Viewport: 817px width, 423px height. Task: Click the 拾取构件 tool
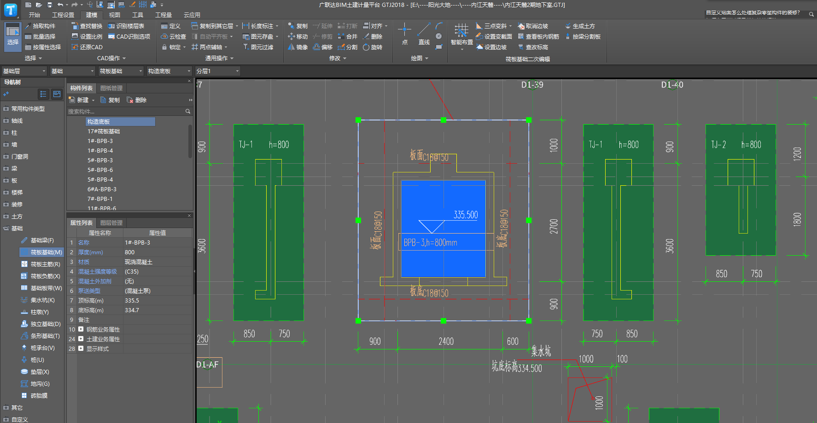[40, 26]
